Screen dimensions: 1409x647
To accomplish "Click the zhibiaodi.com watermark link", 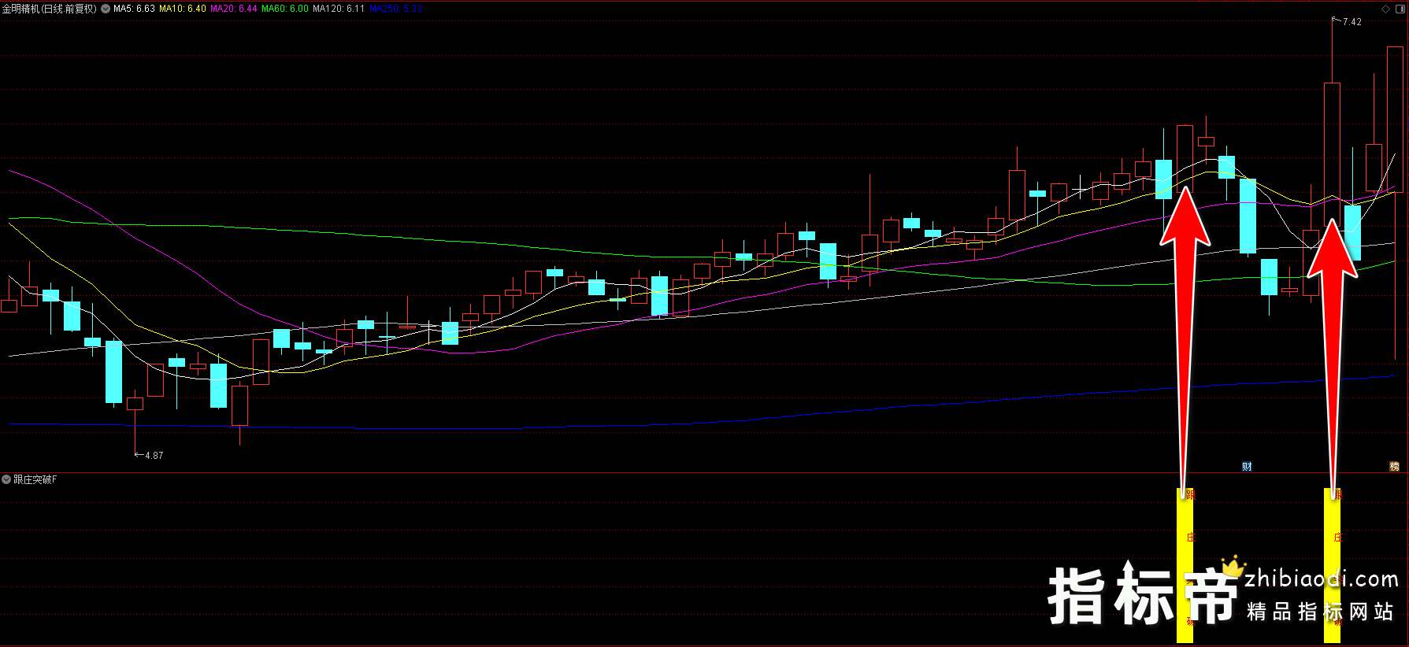I will pyautogui.click(x=1322, y=580).
